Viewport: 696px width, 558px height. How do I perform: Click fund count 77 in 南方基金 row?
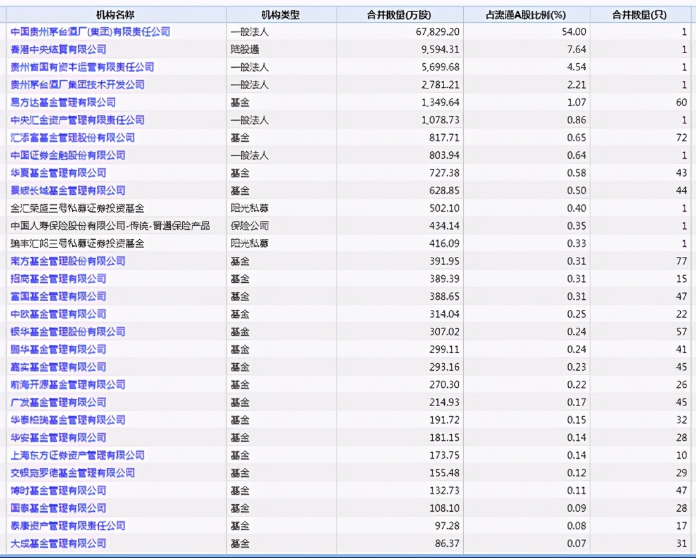(682, 261)
